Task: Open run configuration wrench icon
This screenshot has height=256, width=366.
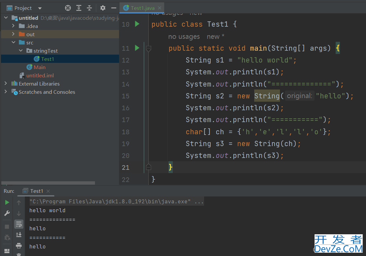Action: [x=7, y=213]
